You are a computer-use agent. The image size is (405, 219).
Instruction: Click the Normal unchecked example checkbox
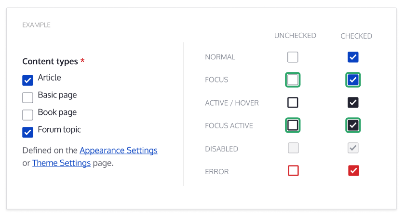coord(293,57)
